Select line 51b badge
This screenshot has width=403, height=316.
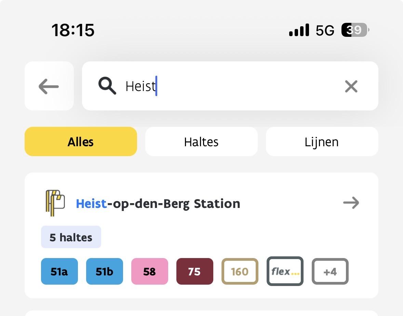pos(104,271)
